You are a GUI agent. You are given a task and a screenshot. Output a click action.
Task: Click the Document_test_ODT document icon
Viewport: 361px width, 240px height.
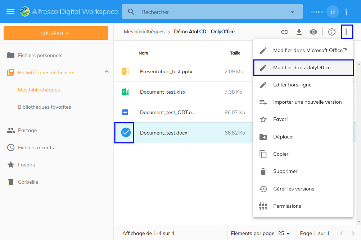click(x=125, y=112)
